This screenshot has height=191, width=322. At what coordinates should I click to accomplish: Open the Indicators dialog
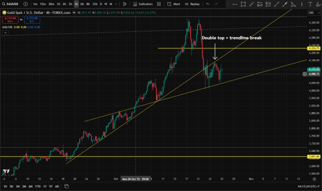click(x=143, y=4)
